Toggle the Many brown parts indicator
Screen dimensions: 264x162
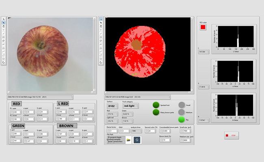(156, 112)
